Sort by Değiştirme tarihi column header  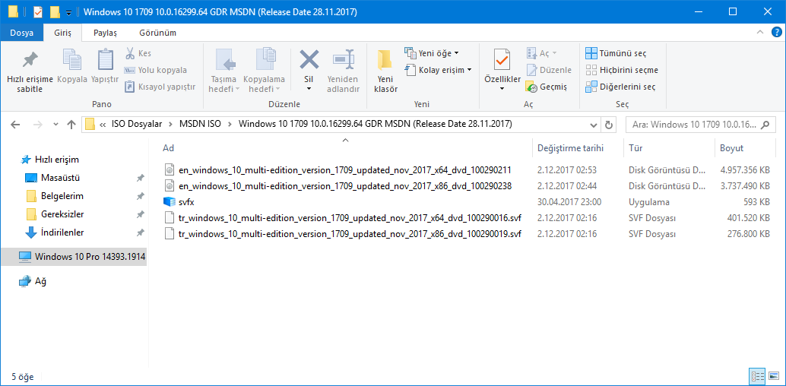[577, 148]
